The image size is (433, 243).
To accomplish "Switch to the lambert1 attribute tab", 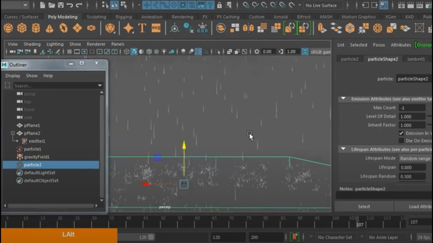I will point(416,59).
